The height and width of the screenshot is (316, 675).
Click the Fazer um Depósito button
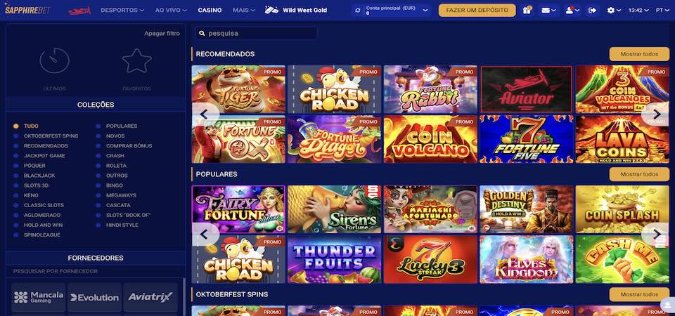pos(477,10)
